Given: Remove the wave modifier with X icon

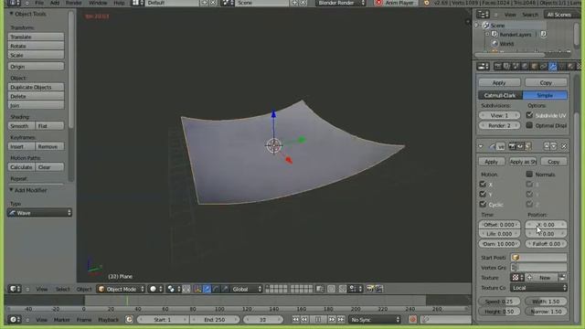Looking at the screenshot, I should click(564, 146).
